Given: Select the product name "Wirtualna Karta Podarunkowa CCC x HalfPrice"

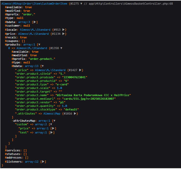Looking at the screenshot, I should pyautogui.click(x=93, y=95).
